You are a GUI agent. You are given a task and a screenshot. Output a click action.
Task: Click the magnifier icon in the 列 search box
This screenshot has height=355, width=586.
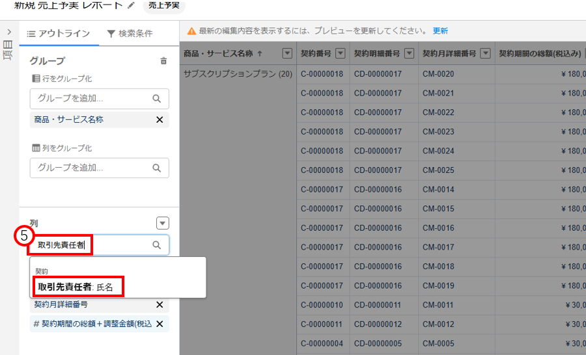156,245
